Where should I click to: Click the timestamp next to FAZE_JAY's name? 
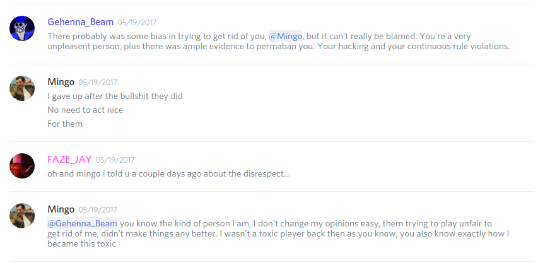(x=115, y=160)
